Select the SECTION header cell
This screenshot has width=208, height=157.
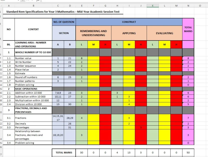[x=64, y=33]
